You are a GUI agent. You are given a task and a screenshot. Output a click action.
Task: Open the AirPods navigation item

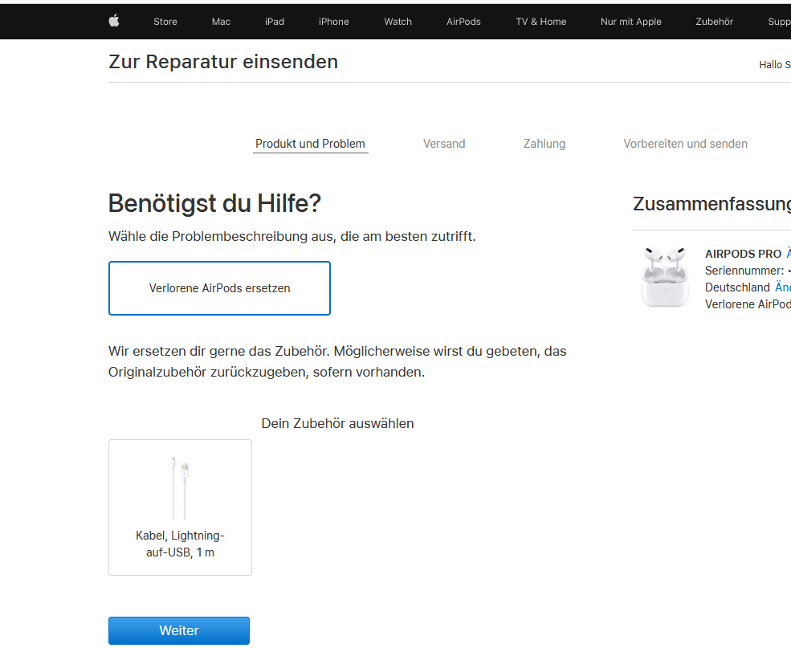coord(463,22)
